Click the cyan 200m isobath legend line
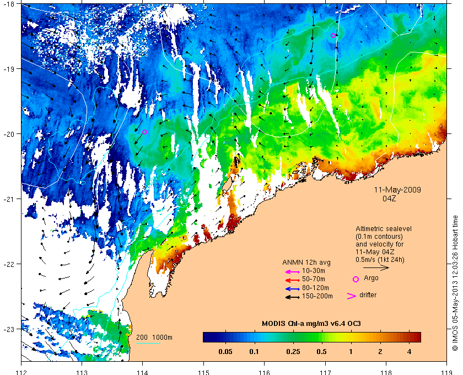 148,344
